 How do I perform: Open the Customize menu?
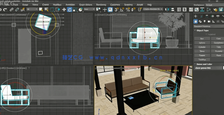point(115,5)
